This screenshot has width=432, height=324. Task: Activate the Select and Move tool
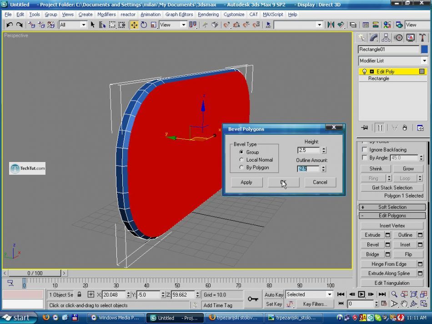pos(134,25)
